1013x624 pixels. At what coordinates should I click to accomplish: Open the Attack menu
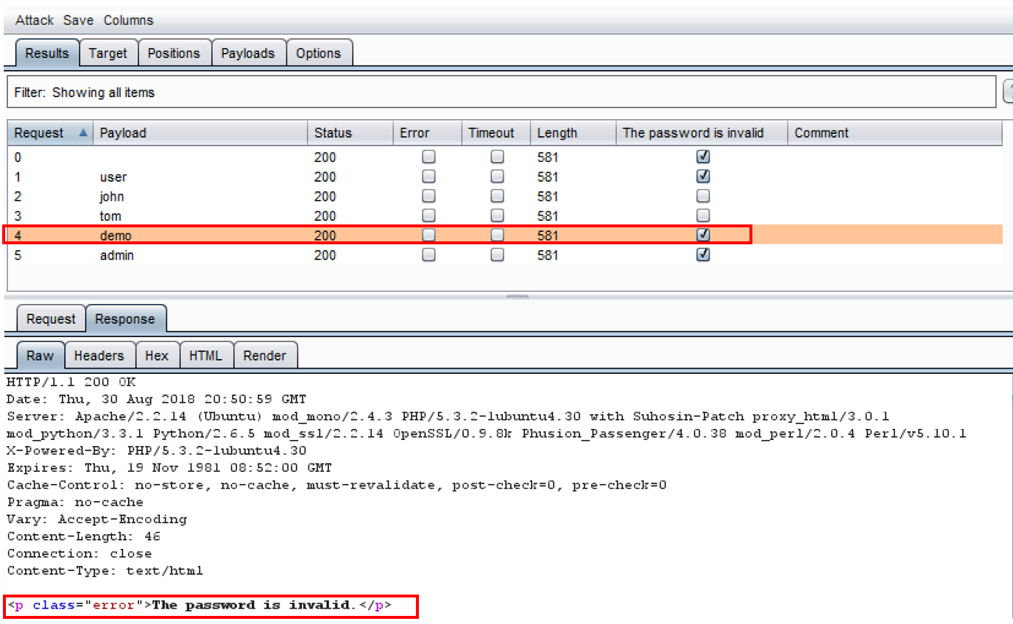(35, 20)
